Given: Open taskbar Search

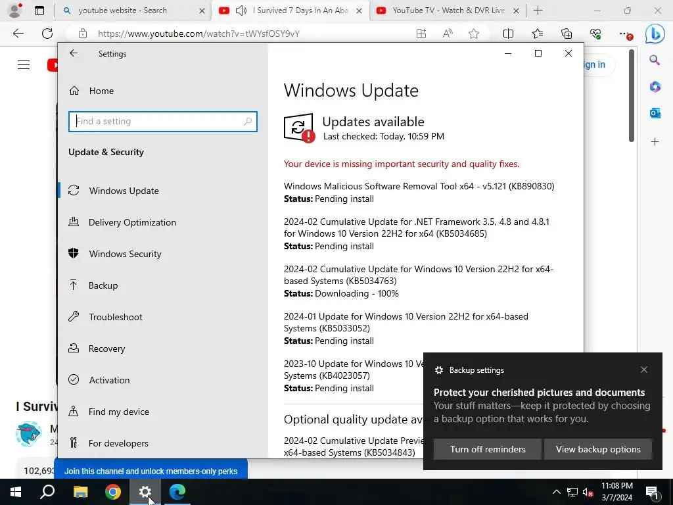Looking at the screenshot, I should 47,492.
